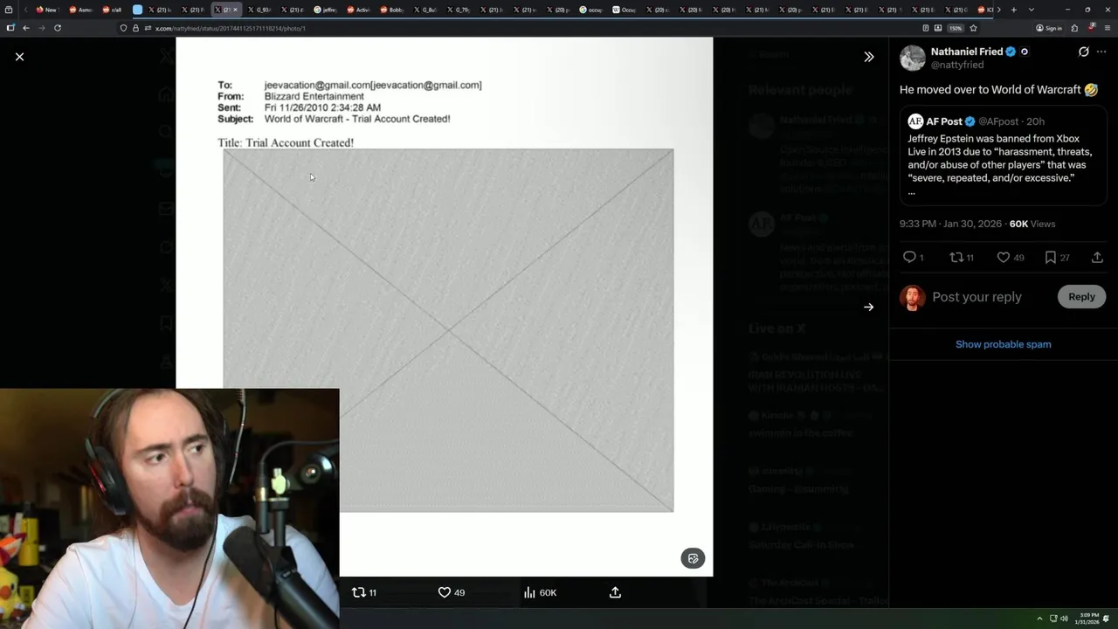Collapse the side panel with double-chevron icon
Viewport: 1118px width, 629px height.
(868, 57)
